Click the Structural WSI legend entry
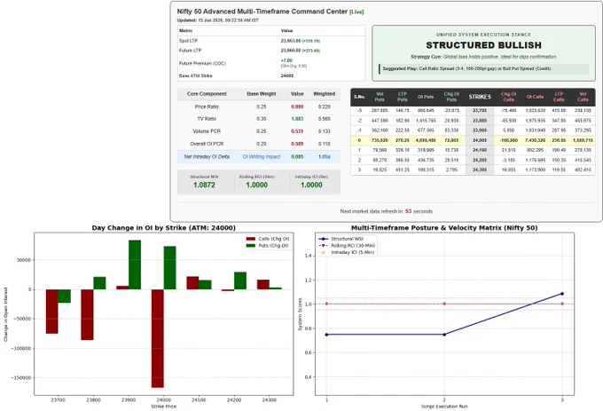603x411 pixels. 341,239
